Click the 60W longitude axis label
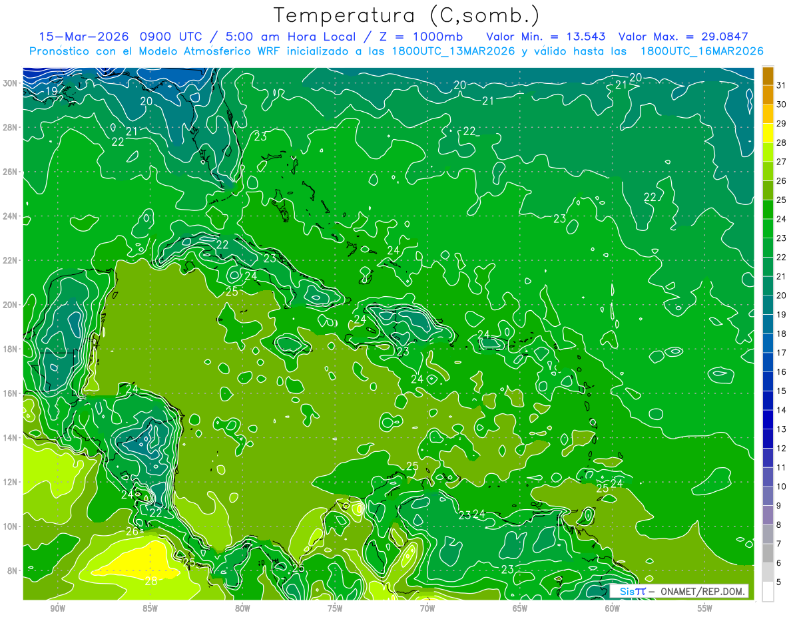The image size is (799, 617). [613, 608]
